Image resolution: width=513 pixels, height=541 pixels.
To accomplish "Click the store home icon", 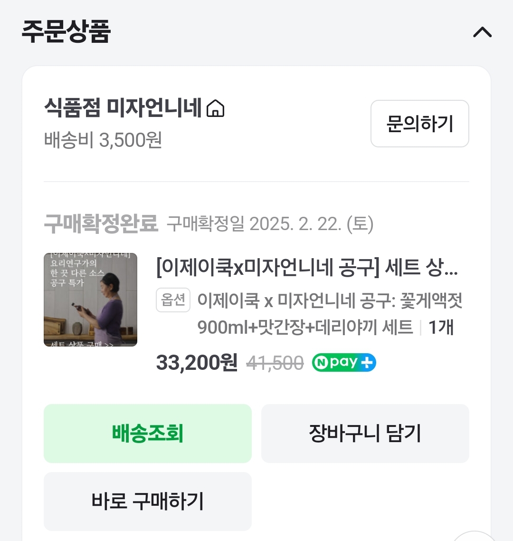I will [x=216, y=108].
